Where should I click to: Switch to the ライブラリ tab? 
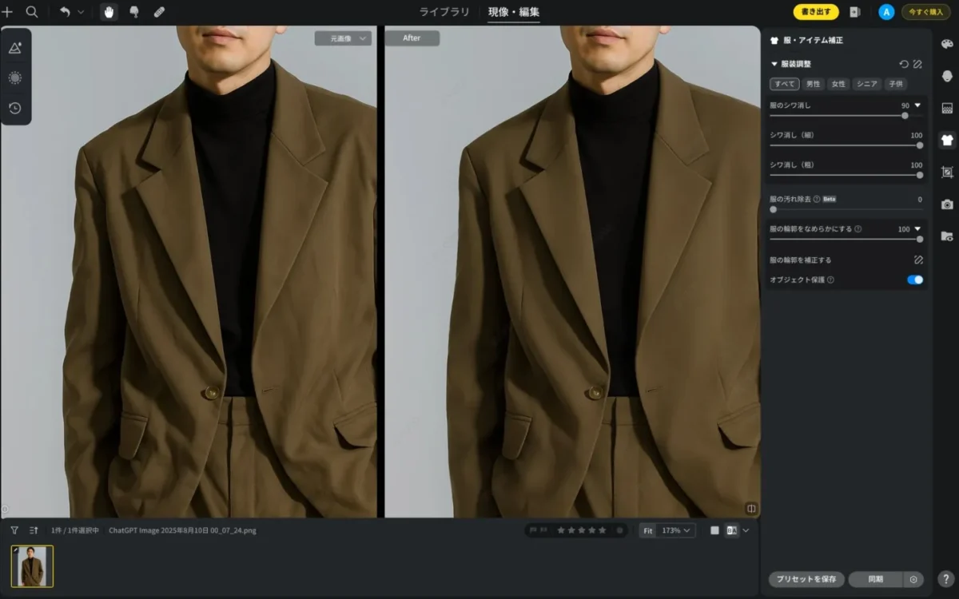(445, 12)
